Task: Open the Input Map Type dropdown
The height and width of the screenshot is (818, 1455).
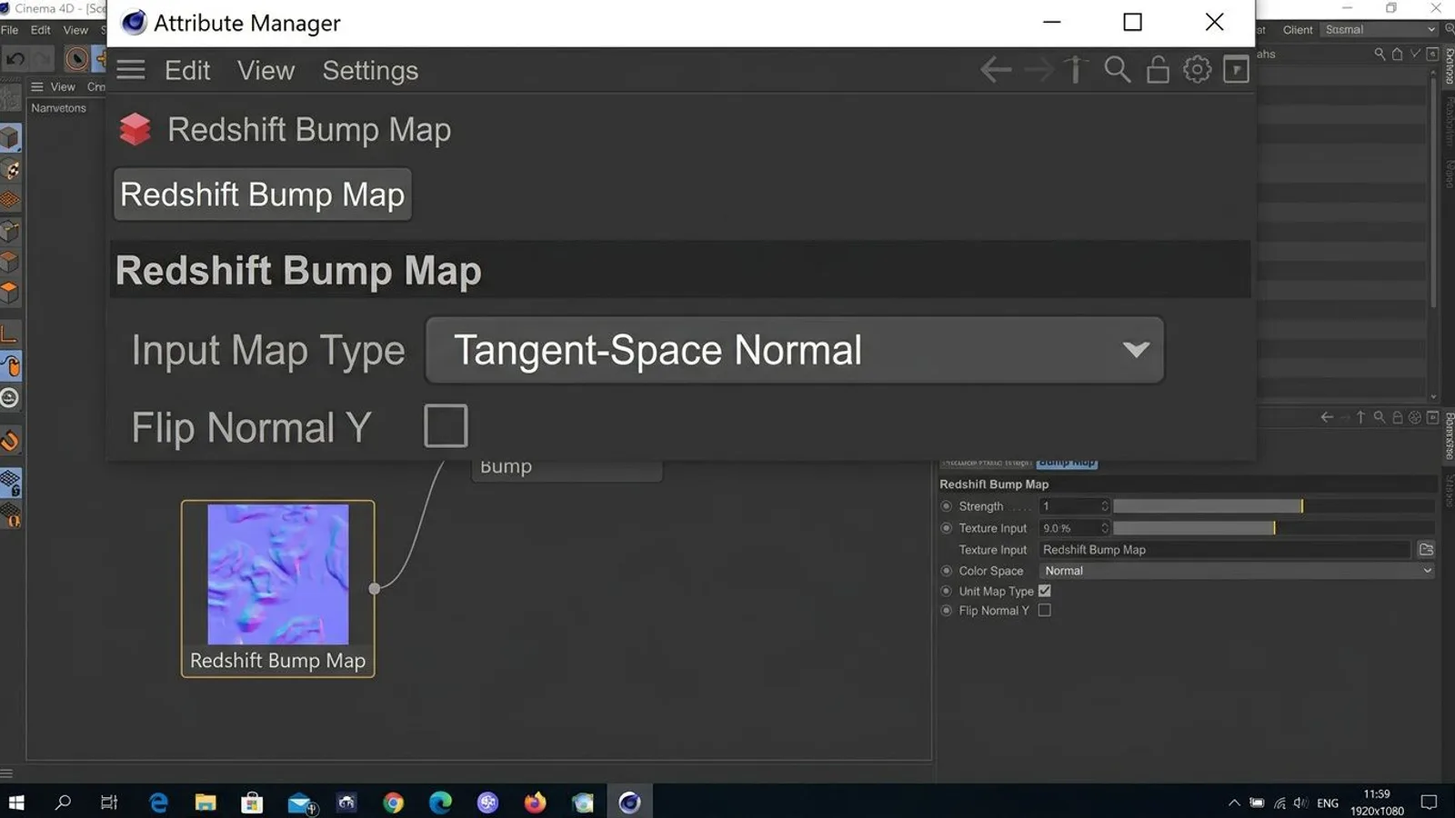Action: tap(795, 350)
